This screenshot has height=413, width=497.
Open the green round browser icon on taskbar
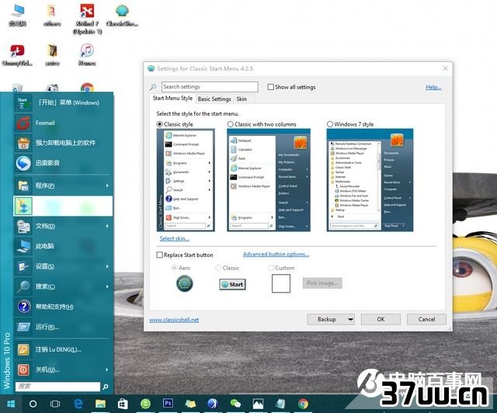[x=145, y=404]
